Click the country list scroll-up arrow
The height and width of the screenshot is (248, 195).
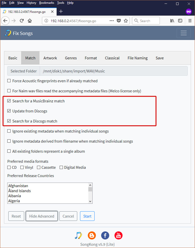point(90,185)
